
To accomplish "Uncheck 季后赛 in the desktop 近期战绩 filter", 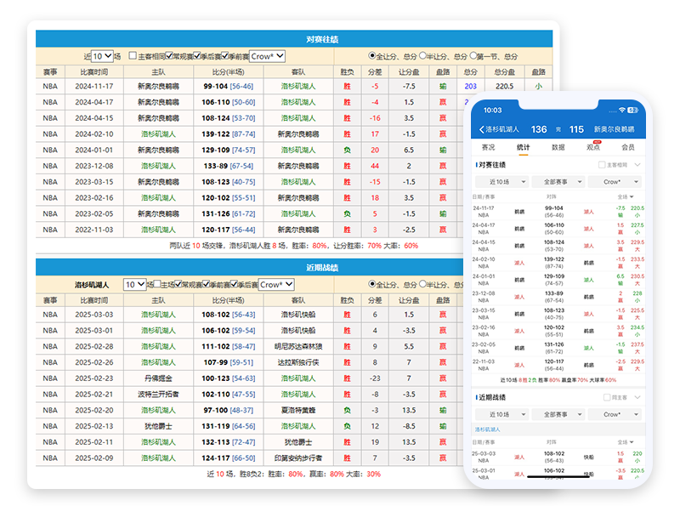I will click(234, 284).
